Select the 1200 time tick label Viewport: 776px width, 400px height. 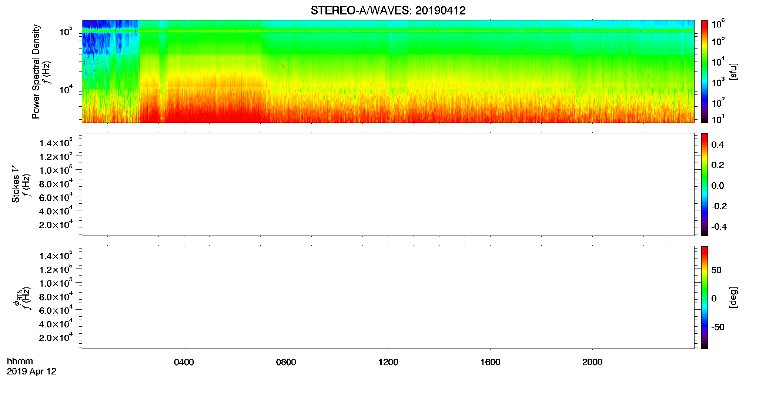coord(388,362)
